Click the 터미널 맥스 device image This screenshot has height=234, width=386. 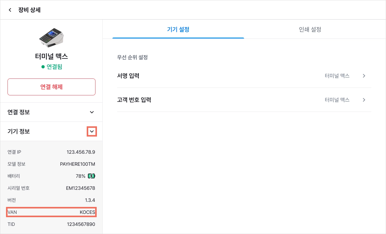51,38
